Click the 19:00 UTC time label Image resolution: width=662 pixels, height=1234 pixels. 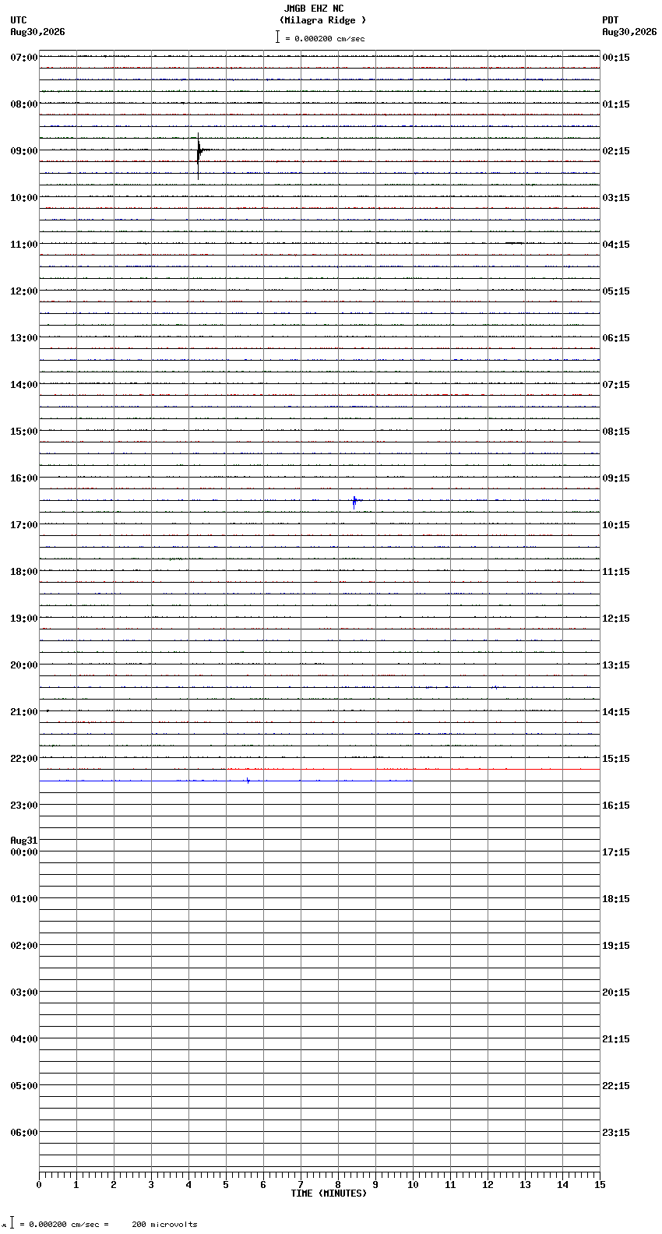tap(24, 619)
